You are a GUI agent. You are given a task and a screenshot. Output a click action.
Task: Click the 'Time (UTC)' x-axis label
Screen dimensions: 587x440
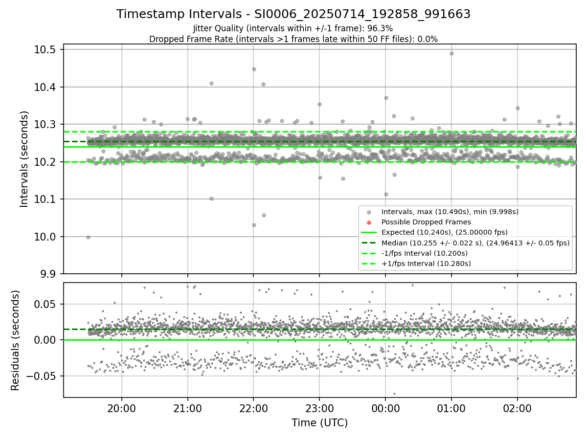click(x=320, y=423)
